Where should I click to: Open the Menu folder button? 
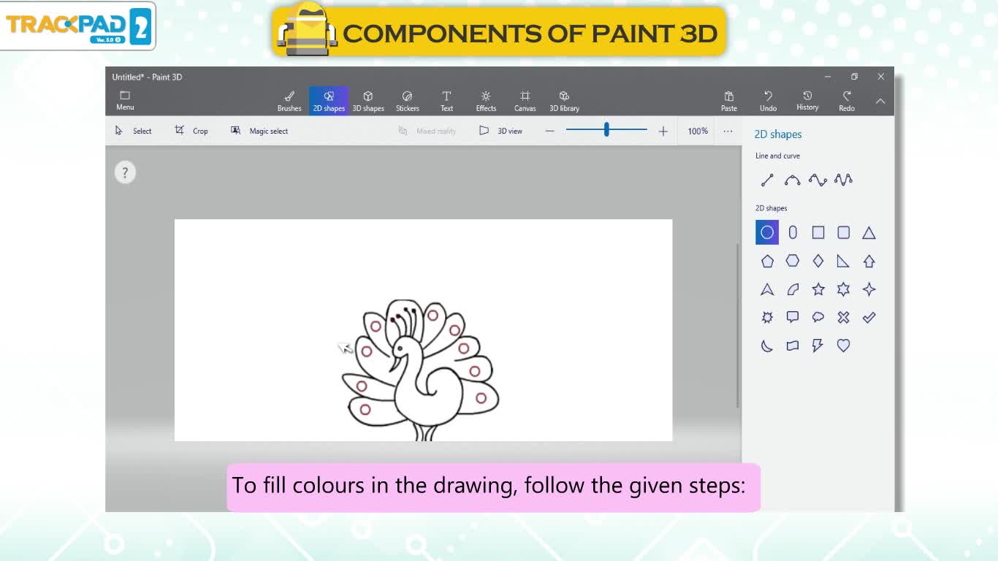125,101
